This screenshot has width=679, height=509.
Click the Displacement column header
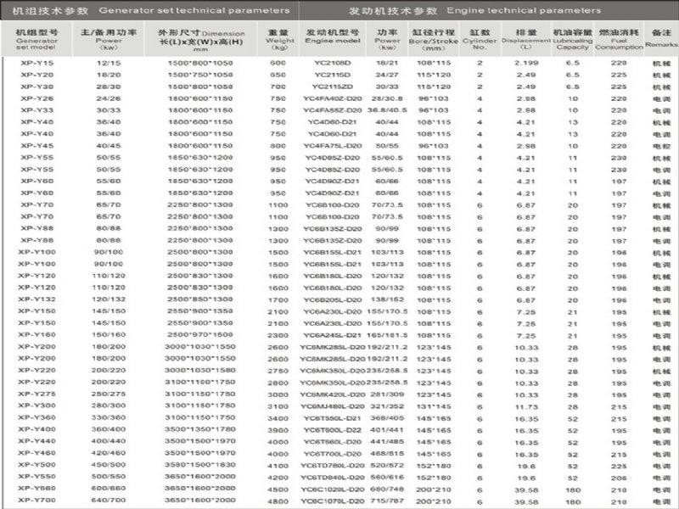coord(520,38)
